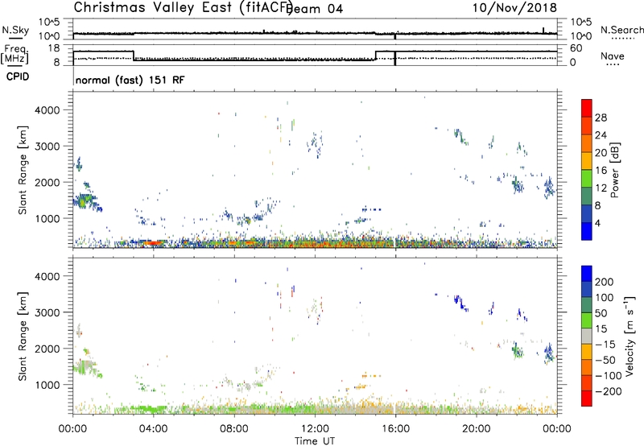The image size is (644, 446).
Task: Select the light green Power colorbar segment between 12 and 16
Action: click(587, 179)
